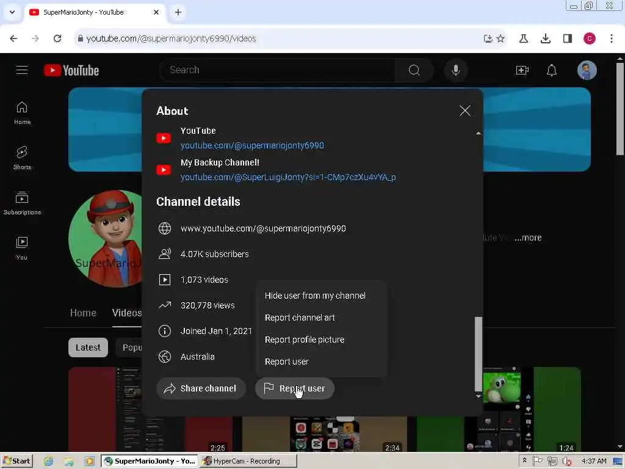The height and width of the screenshot is (469, 625).
Task: Click the channel profile avatar
Action: (105, 239)
